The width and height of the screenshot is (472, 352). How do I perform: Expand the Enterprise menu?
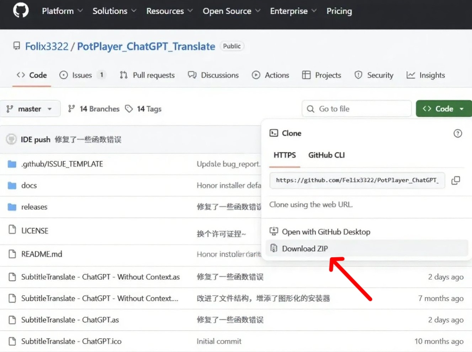point(293,11)
